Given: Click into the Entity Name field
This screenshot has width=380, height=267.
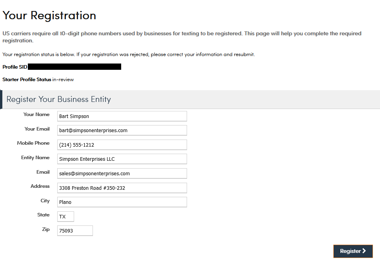Looking at the screenshot, I should (122, 159).
